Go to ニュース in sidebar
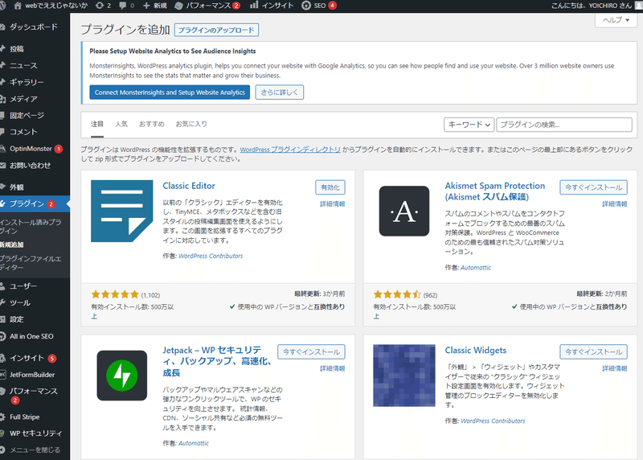The height and width of the screenshot is (460, 643). 23,66
